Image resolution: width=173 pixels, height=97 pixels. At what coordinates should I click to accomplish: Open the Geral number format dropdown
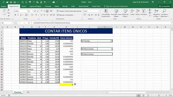[99, 11]
